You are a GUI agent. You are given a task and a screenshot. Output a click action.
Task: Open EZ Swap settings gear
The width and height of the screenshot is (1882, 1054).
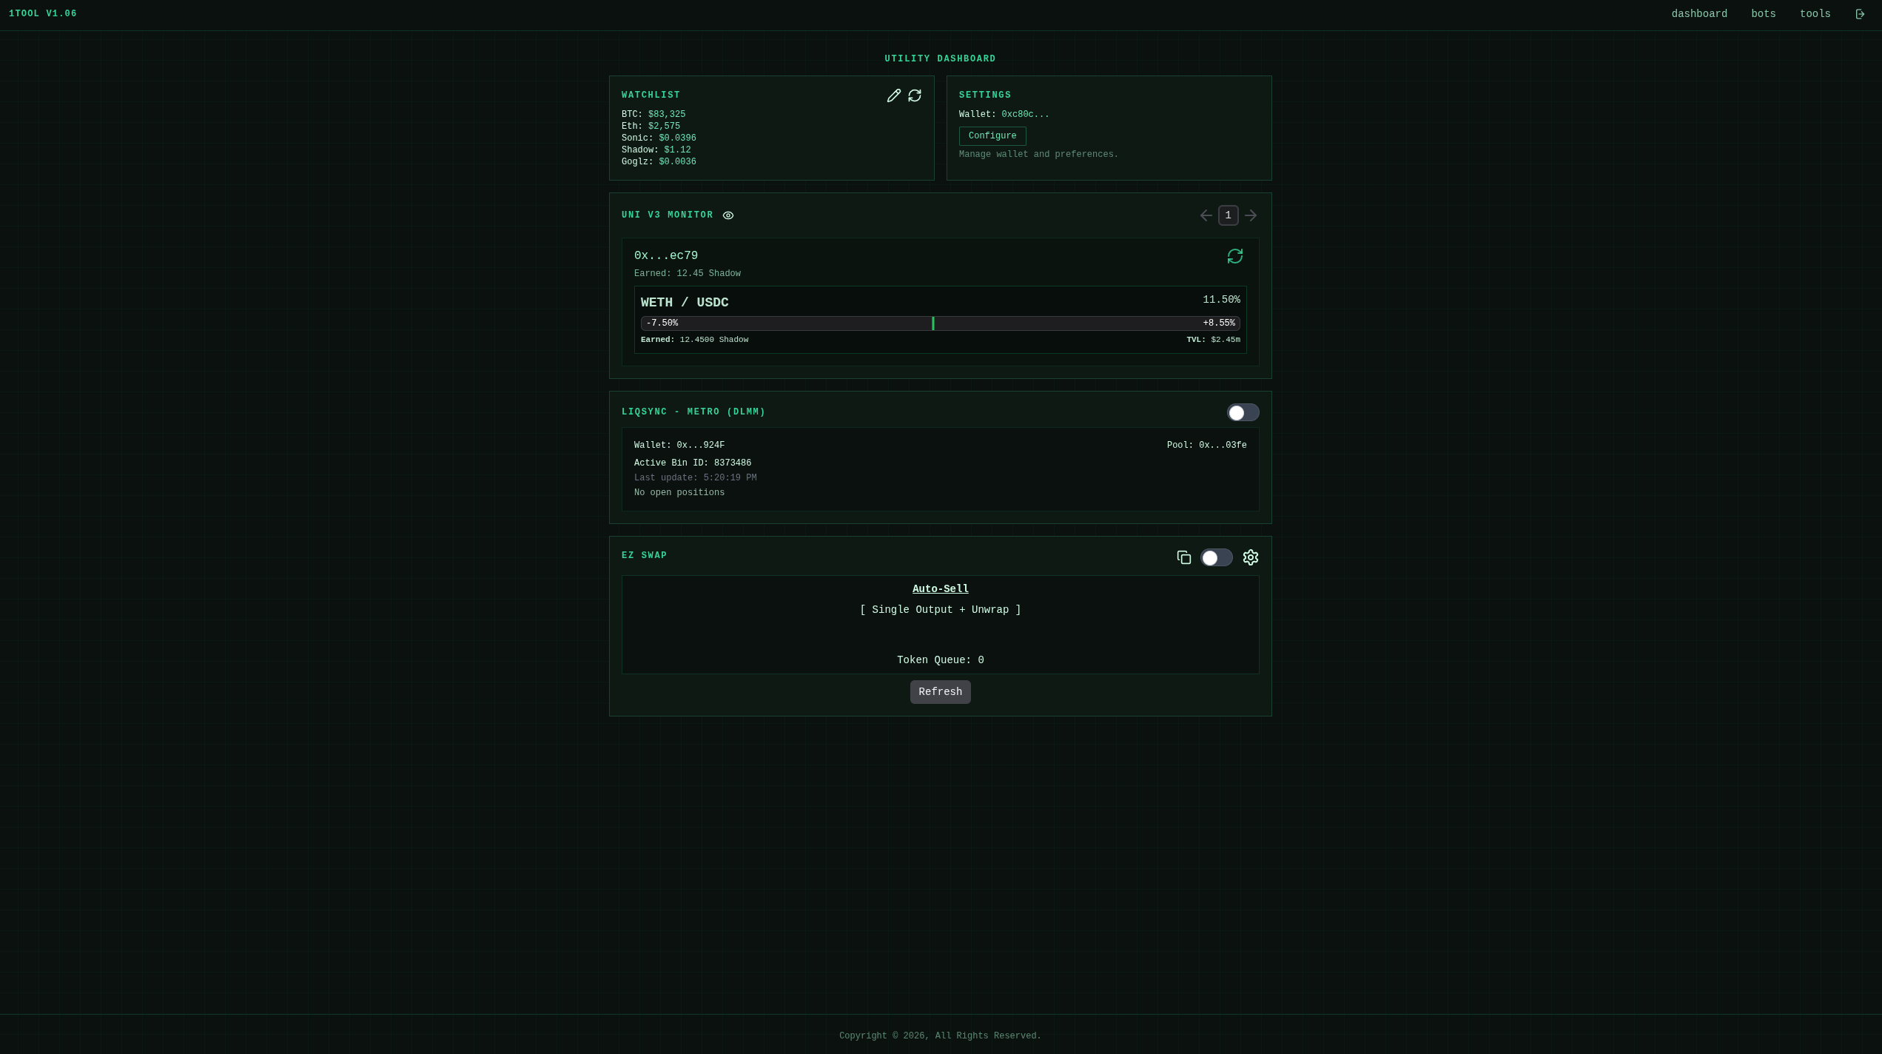pyautogui.click(x=1251, y=557)
